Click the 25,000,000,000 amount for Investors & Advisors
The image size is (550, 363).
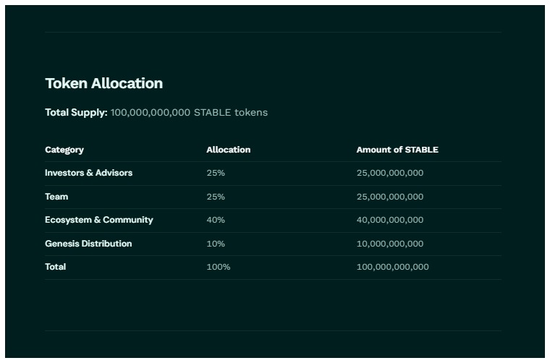tap(390, 173)
